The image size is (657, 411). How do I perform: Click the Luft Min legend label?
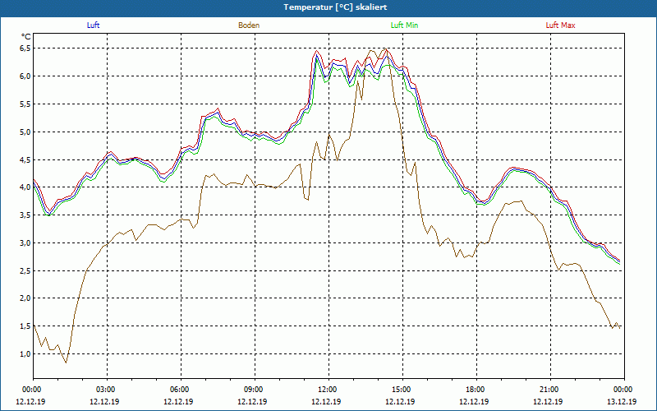pos(404,25)
